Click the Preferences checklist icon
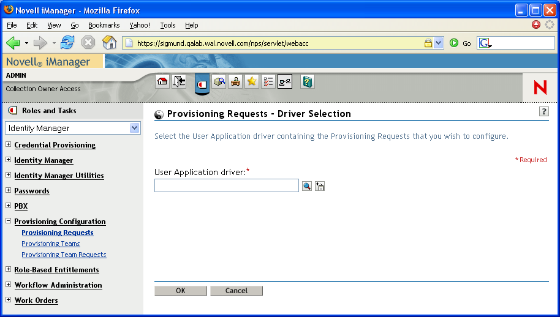560x317 pixels. [x=268, y=81]
